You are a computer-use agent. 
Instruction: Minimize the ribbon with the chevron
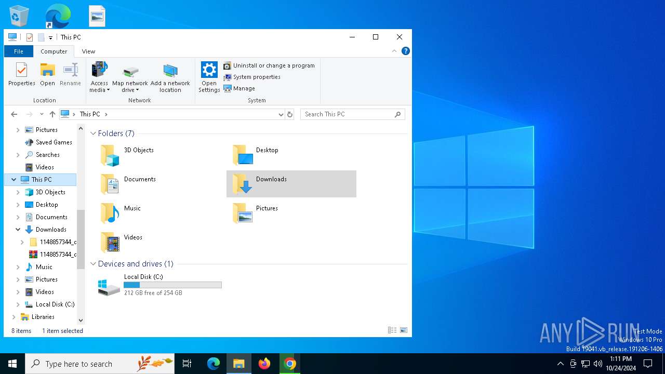(394, 51)
